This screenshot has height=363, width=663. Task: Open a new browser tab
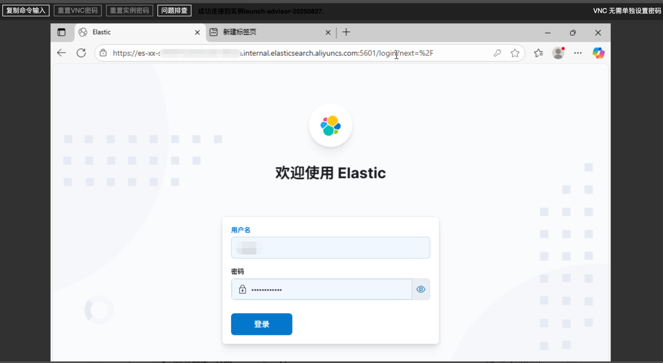346,32
